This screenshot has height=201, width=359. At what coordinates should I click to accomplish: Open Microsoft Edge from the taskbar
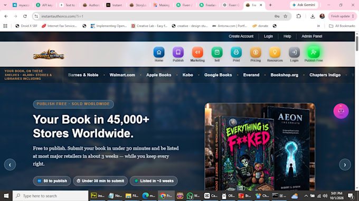[149, 196]
